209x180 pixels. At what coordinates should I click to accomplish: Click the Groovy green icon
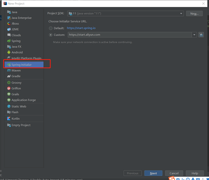(9, 83)
